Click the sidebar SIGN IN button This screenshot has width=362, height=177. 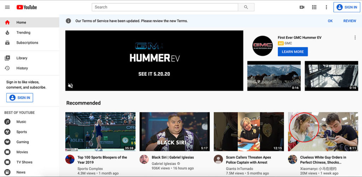point(20,98)
